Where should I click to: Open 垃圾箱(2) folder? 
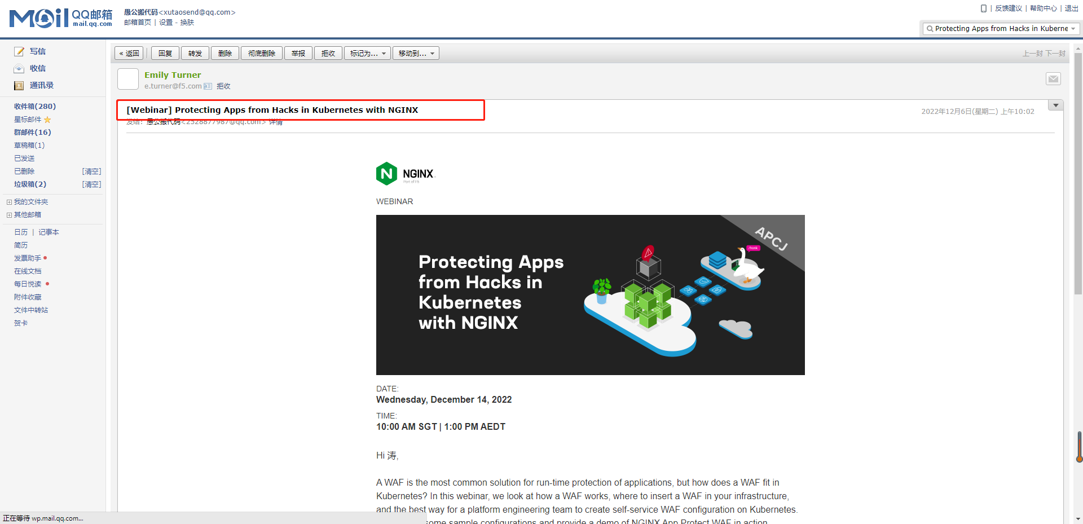(30, 184)
